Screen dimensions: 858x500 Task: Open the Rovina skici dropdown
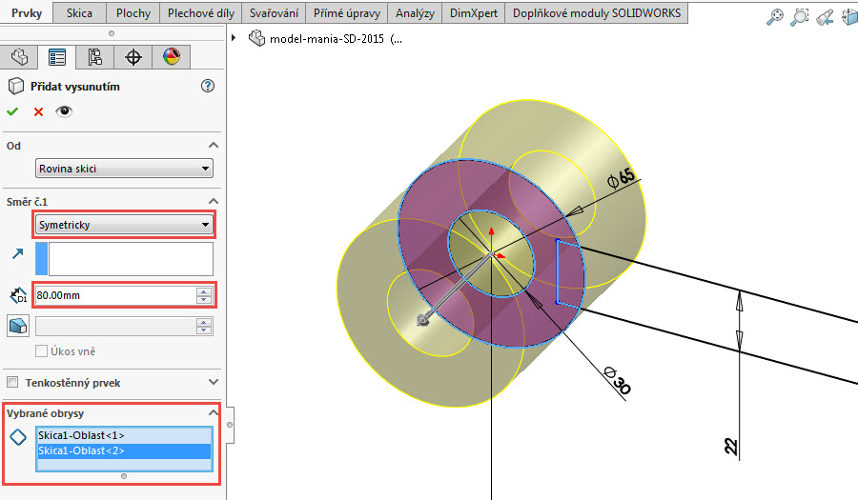(x=124, y=169)
